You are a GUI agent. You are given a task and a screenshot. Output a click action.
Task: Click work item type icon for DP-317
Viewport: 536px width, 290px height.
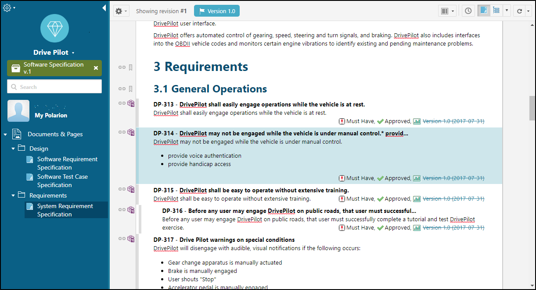(131, 239)
